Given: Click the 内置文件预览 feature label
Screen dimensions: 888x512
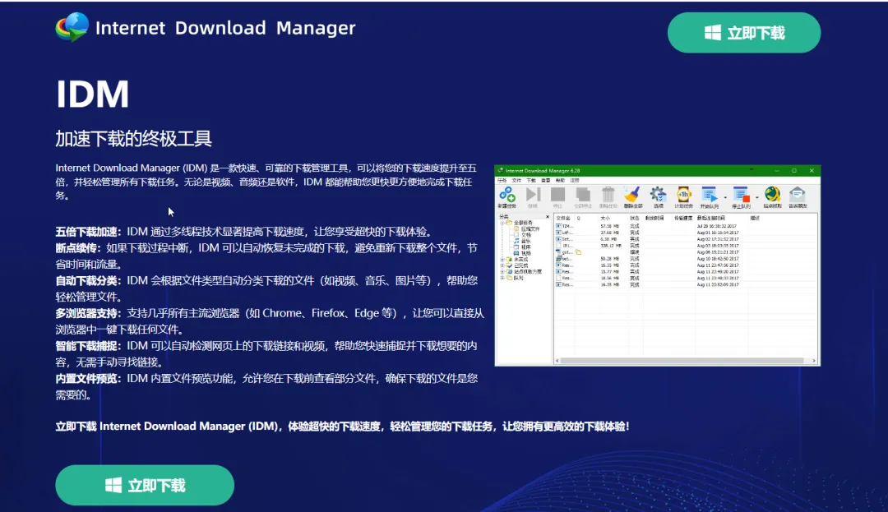Looking at the screenshot, I should [88, 379].
